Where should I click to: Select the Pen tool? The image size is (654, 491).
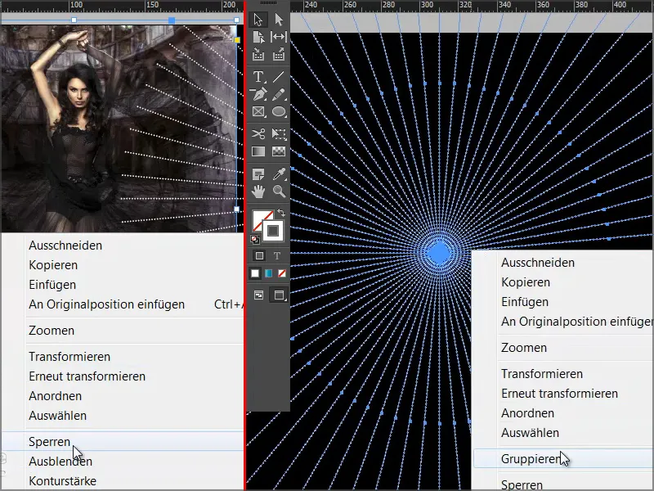(x=258, y=94)
